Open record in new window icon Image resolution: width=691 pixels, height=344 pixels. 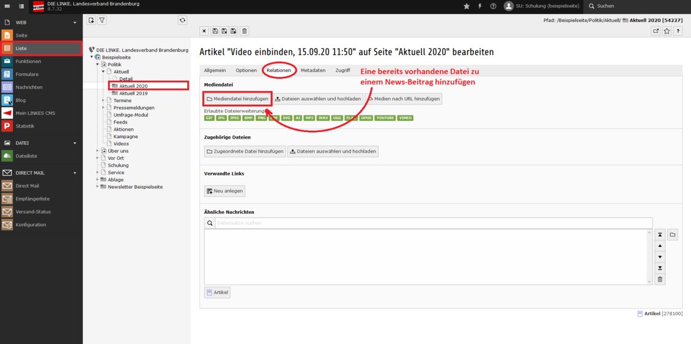pyautogui.click(x=656, y=31)
